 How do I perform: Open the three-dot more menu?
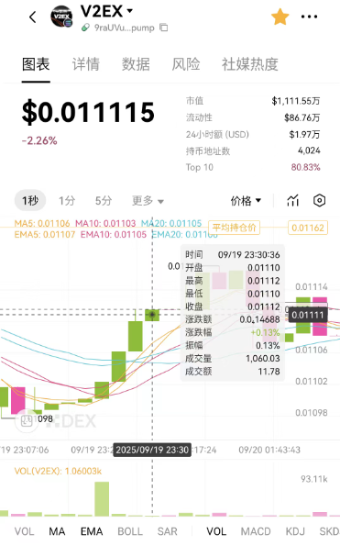pyautogui.click(x=309, y=17)
